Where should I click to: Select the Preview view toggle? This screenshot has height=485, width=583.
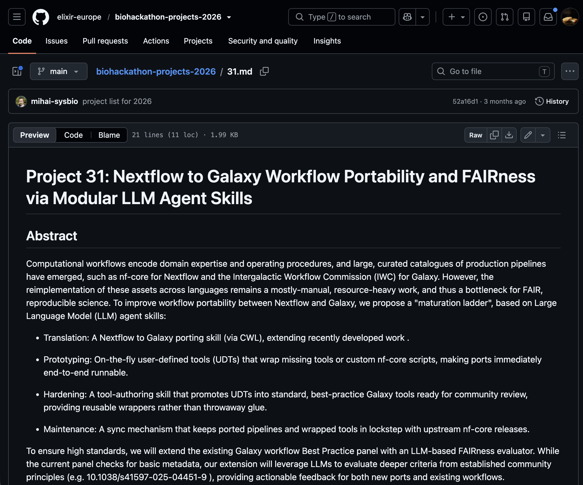pos(35,135)
